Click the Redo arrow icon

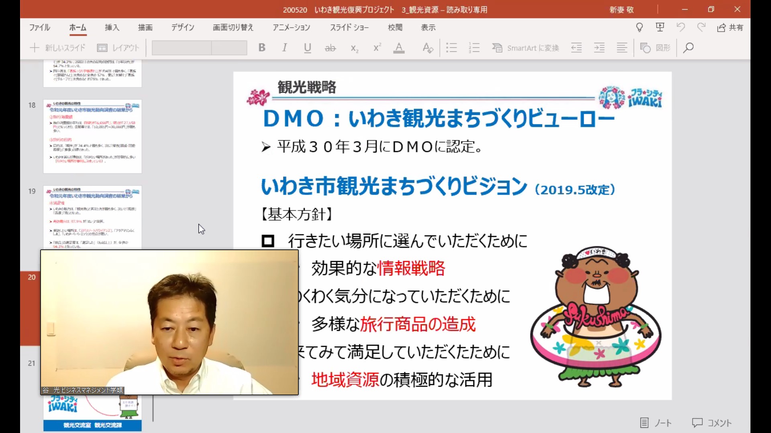(x=701, y=27)
